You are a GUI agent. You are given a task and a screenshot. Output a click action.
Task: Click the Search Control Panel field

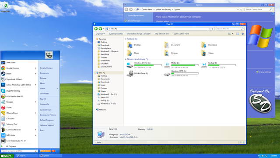click(259, 10)
